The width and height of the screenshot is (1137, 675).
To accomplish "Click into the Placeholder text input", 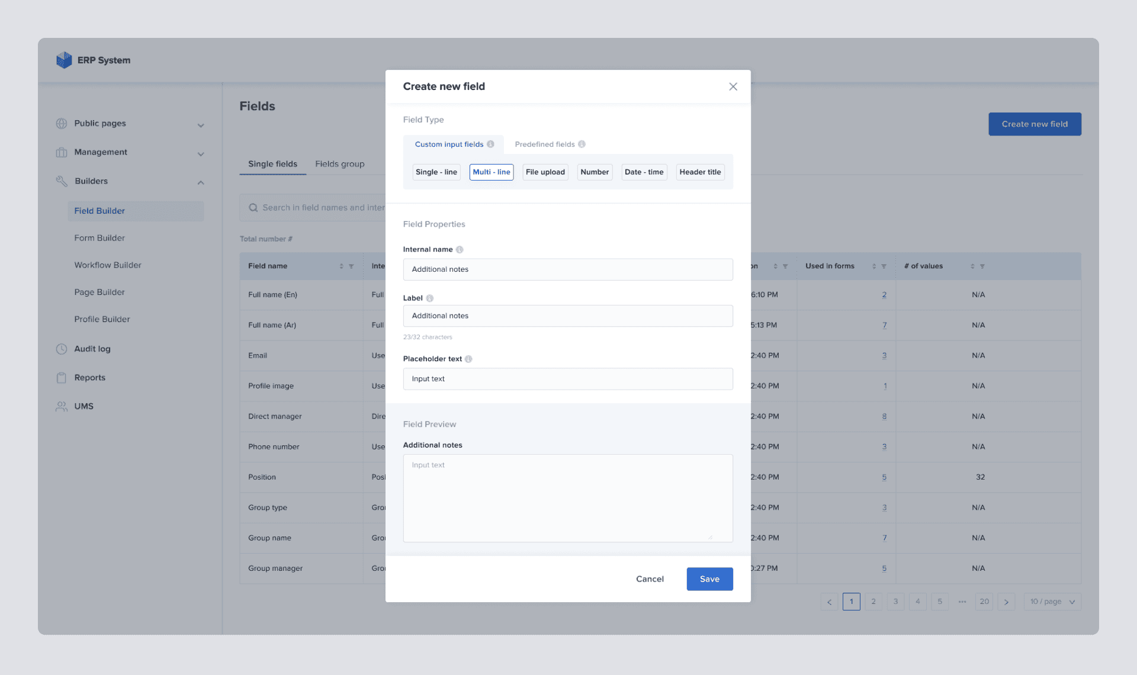I will coord(567,379).
